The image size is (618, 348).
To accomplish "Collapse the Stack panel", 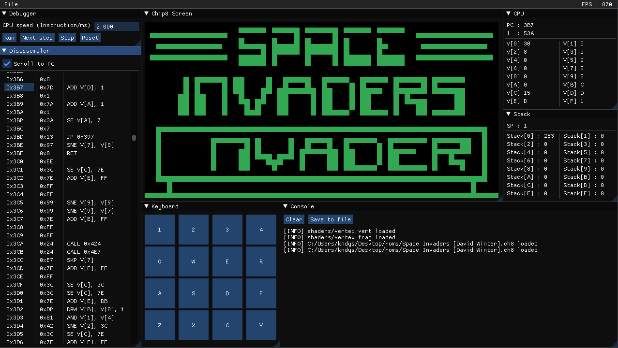I will [508, 114].
